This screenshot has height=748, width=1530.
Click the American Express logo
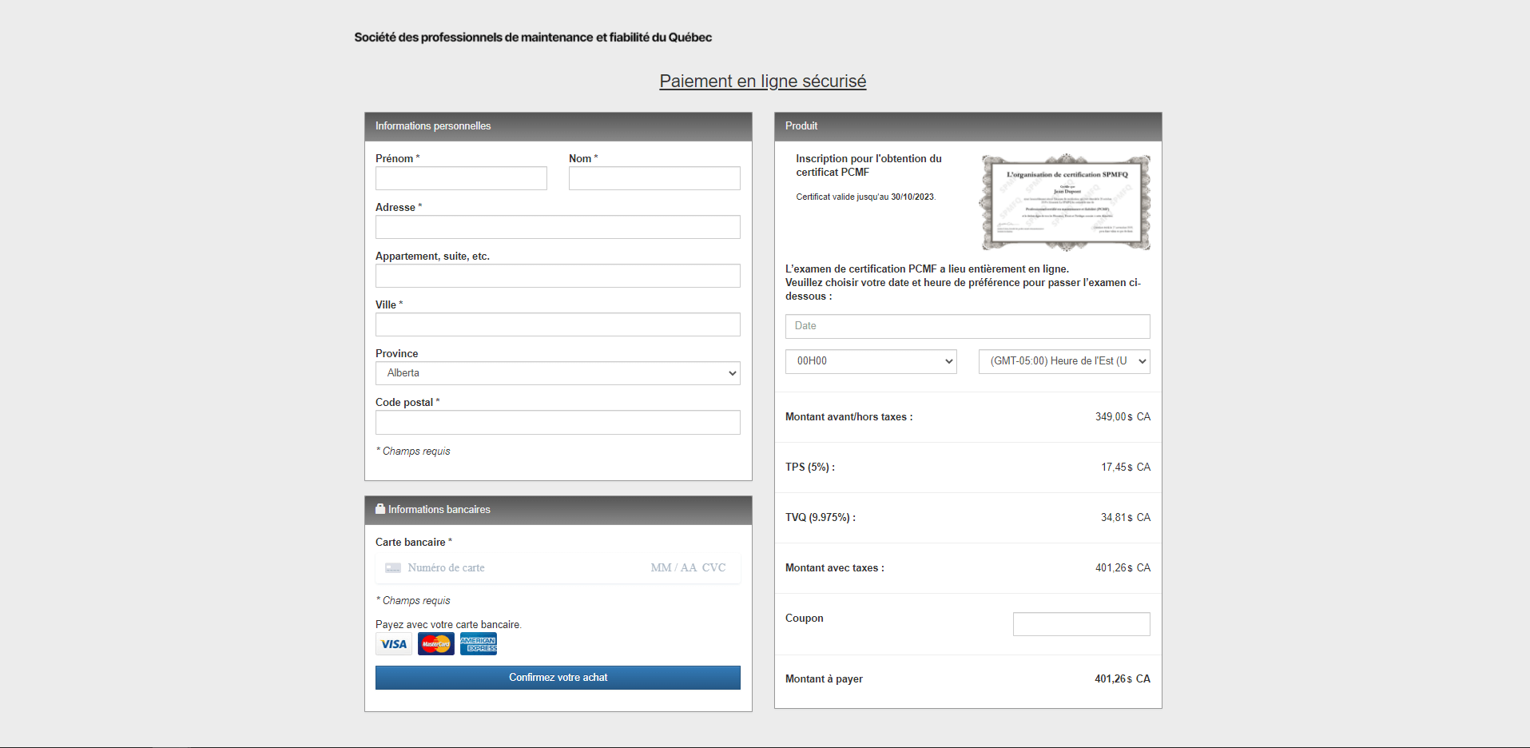tap(479, 644)
